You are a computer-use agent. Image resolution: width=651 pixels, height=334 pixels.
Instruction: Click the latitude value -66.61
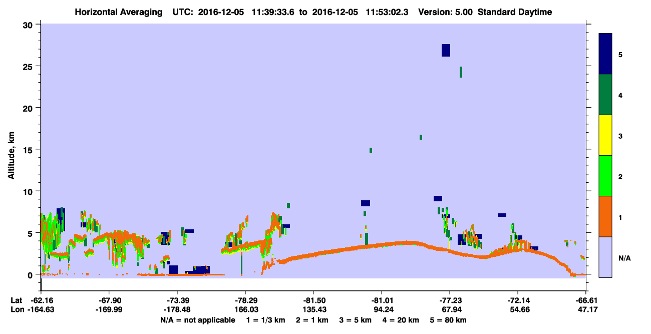pos(585,300)
